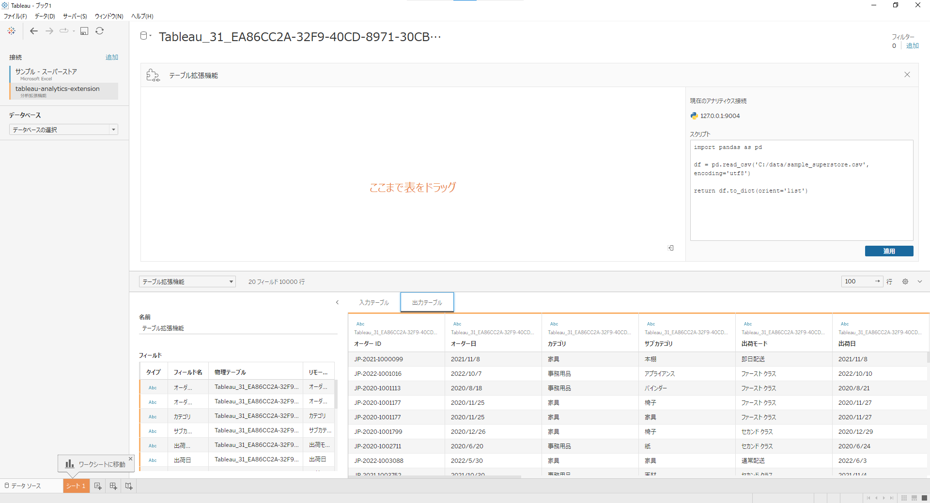Click the new story icon
930x503 pixels.
pyautogui.click(x=129, y=486)
